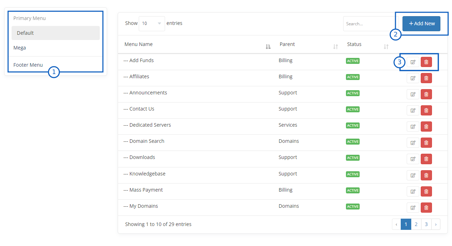Click edit icon for Affiliates row
This screenshot has height=246, width=452.
point(413,78)
